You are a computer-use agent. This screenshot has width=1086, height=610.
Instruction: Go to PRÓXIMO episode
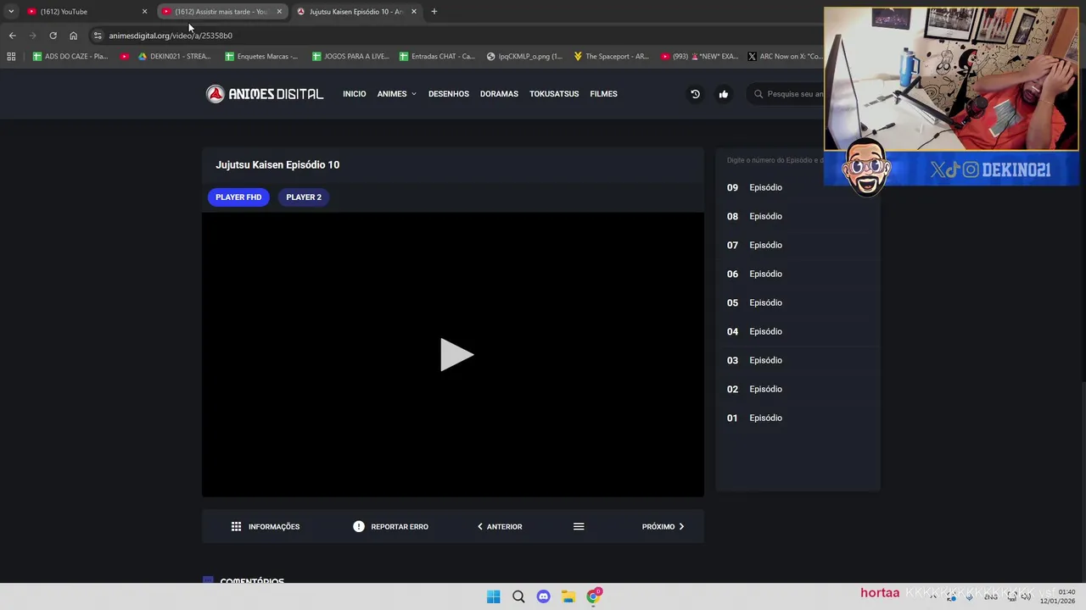[663, 527]
